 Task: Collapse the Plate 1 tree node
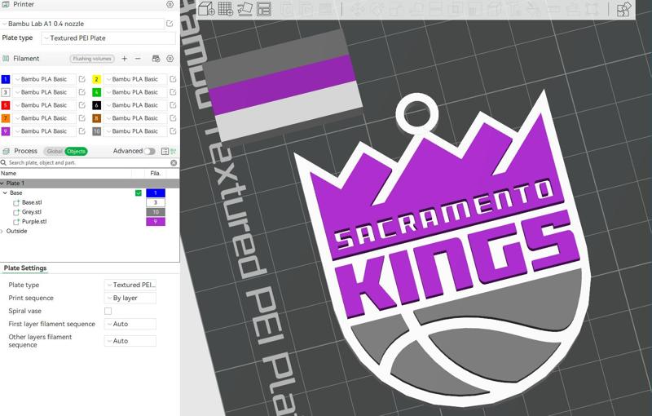pyautogui.click(x=2, y=183)
